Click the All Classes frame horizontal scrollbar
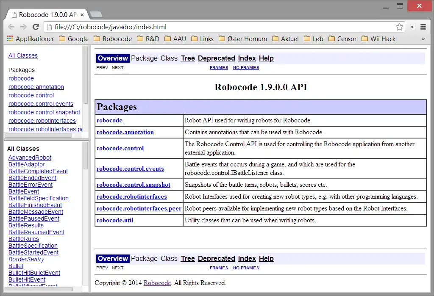This screenshot has height=296, width=434. (x=39, y=289)
